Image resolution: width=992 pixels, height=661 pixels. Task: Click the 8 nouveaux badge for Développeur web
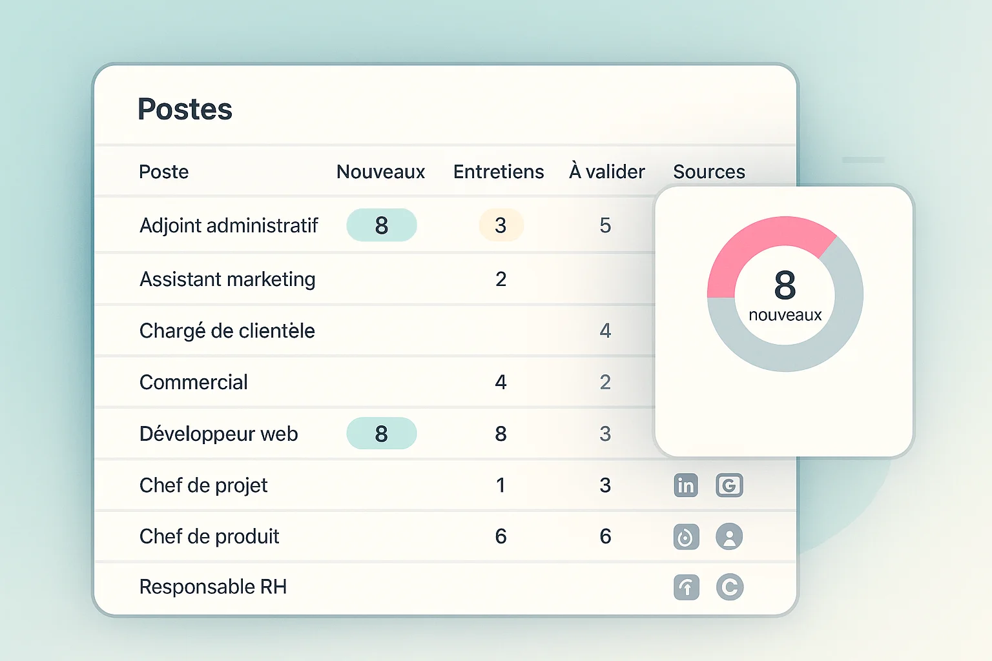tap(382, 433)
